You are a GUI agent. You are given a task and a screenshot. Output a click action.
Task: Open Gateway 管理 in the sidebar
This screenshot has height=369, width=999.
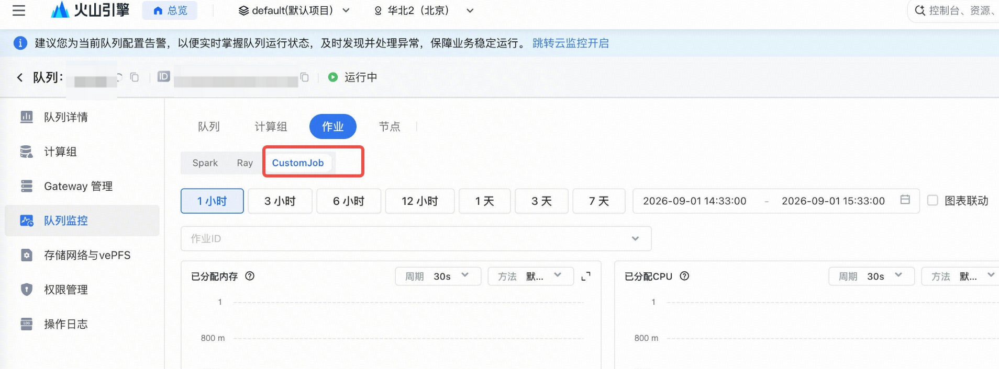(x=82, y=186)
